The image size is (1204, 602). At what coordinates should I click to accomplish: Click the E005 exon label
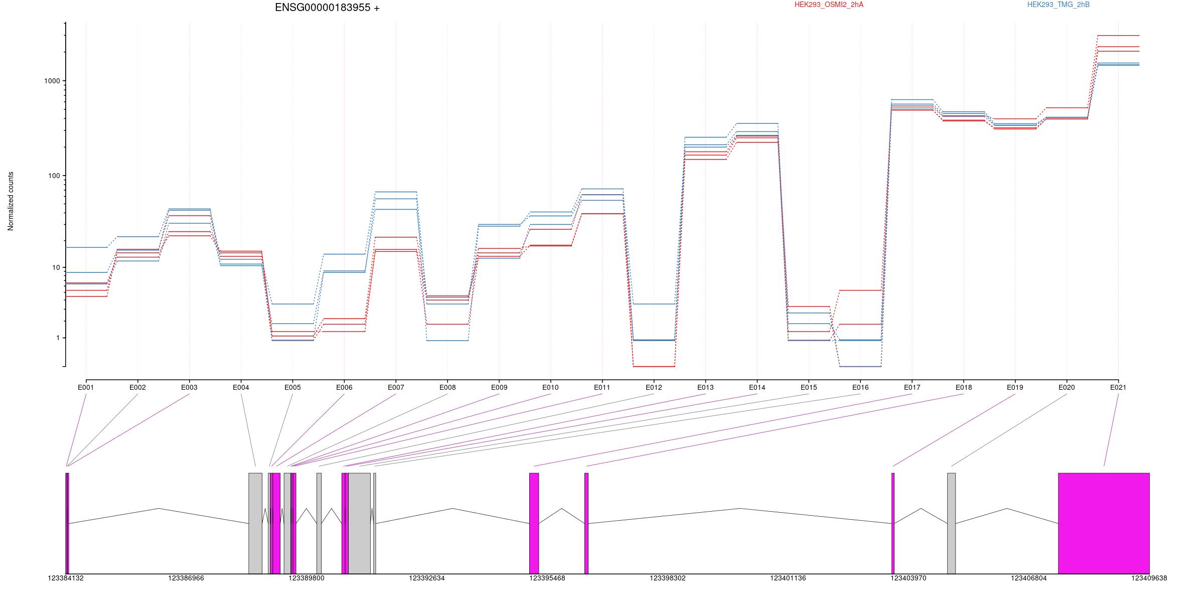coord(292,387)
